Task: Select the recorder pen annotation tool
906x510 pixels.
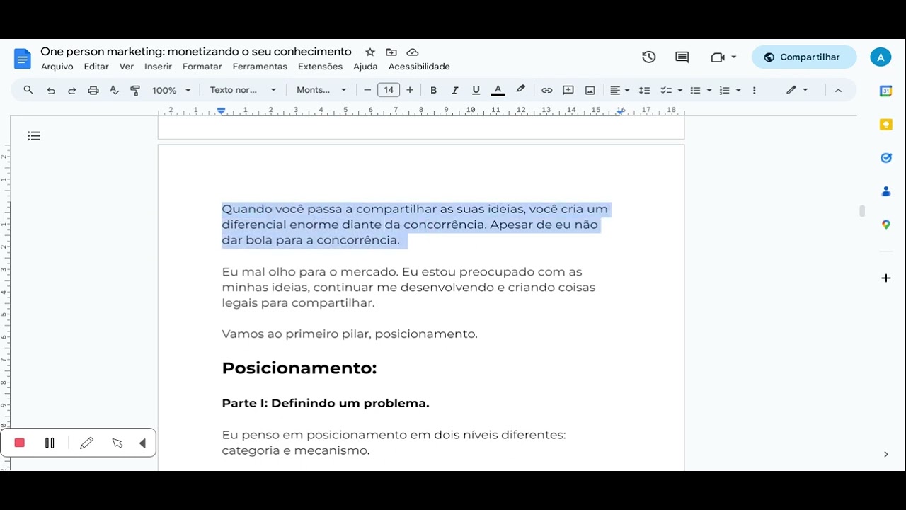Action: point(86,443)
